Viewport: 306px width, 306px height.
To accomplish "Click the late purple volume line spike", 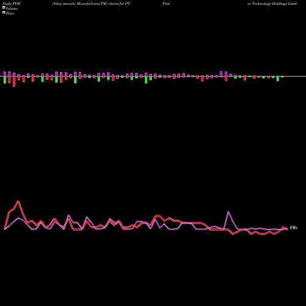I will click(x=228, y=212).
